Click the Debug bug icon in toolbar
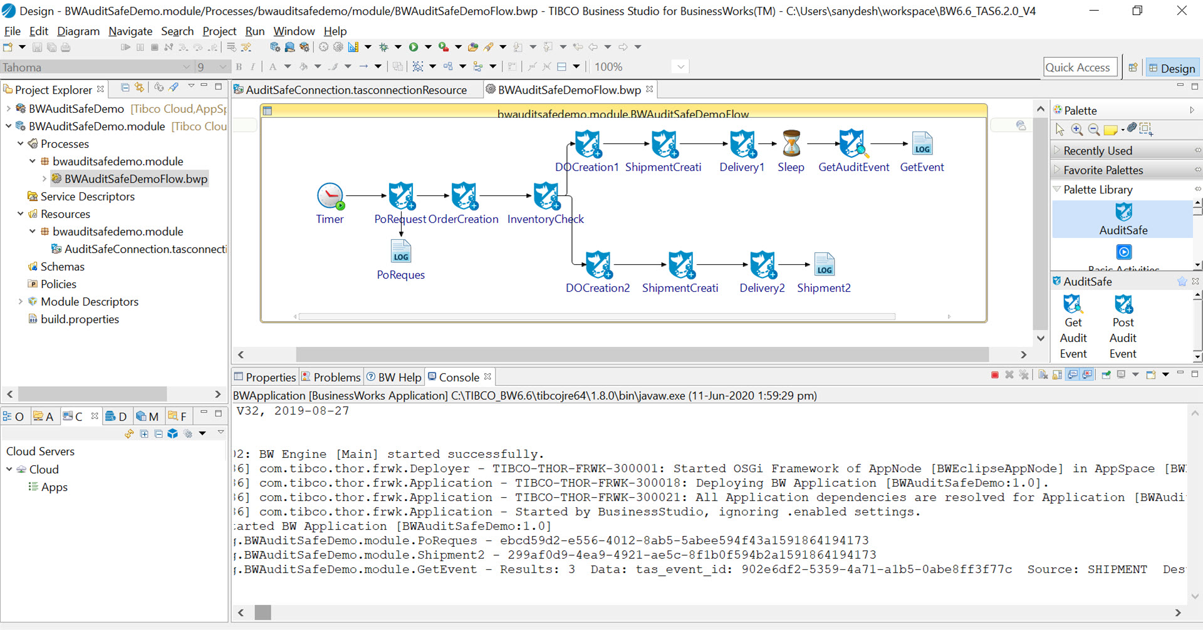 383,47
